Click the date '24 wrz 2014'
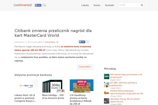The width and height of the screenshot is (158, 105). [116, 96]
